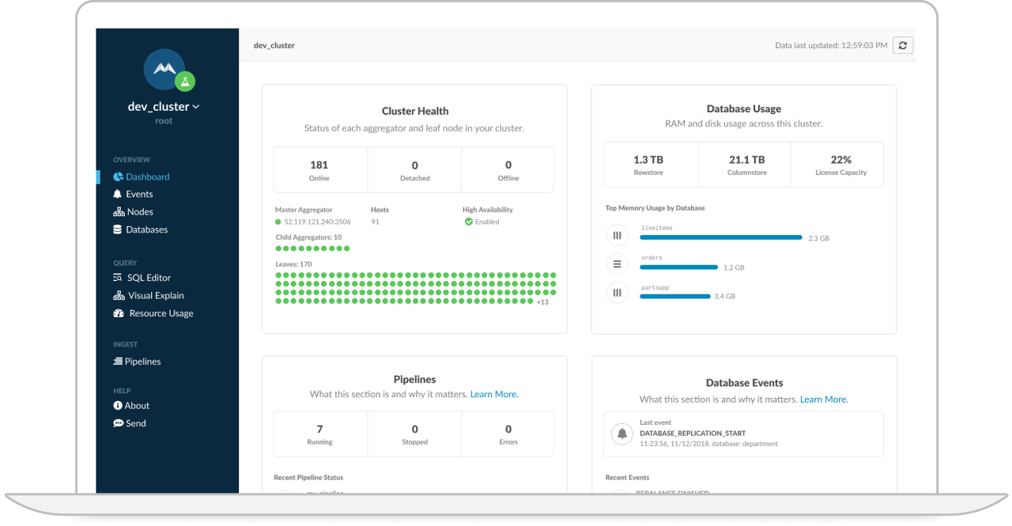The height and width of the screenshot is (526, 1012).
Task: Click the refresh data button
Action: (x=903, y=45)
